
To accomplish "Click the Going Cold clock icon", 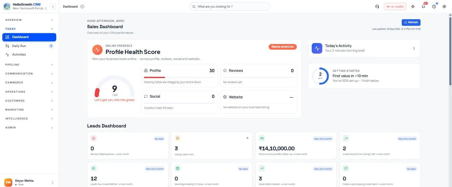I will [177, 138].
